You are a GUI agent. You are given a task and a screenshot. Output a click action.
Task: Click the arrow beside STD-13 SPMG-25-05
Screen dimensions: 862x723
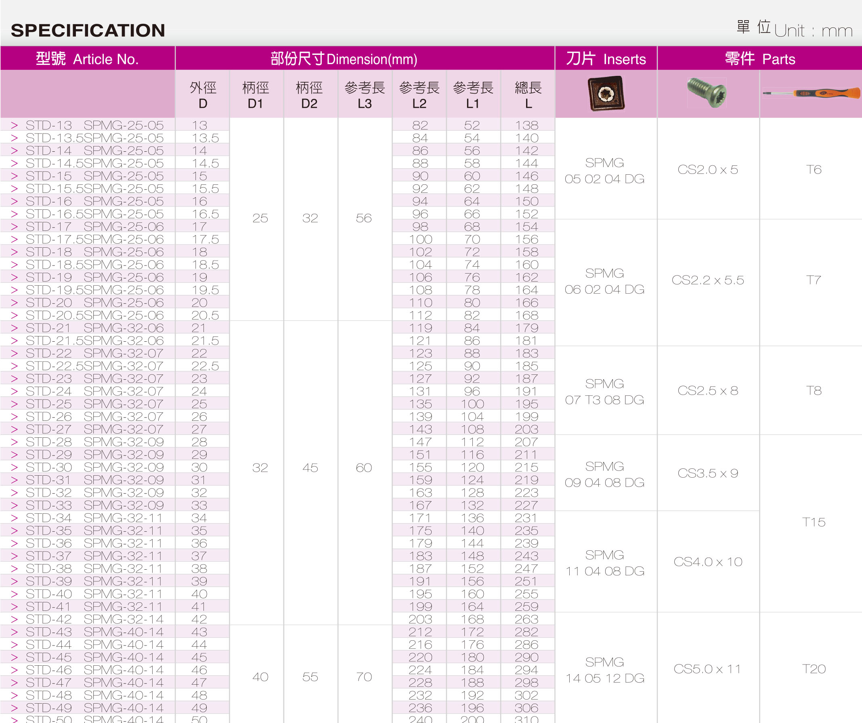pyautogui.click(x=15, y=125)
